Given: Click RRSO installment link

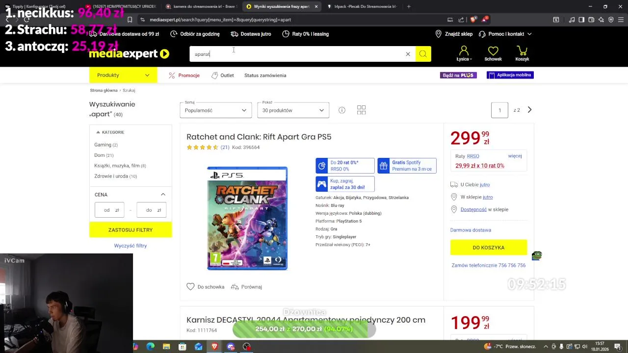Looking at the screenshot, I should (473, 156).
